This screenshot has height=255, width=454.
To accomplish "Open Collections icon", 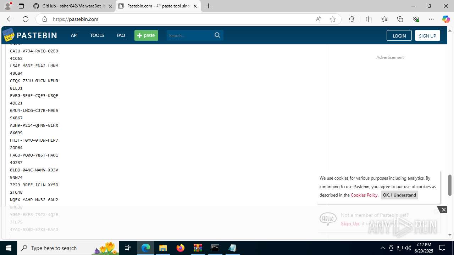I will [x=400, y=19].
